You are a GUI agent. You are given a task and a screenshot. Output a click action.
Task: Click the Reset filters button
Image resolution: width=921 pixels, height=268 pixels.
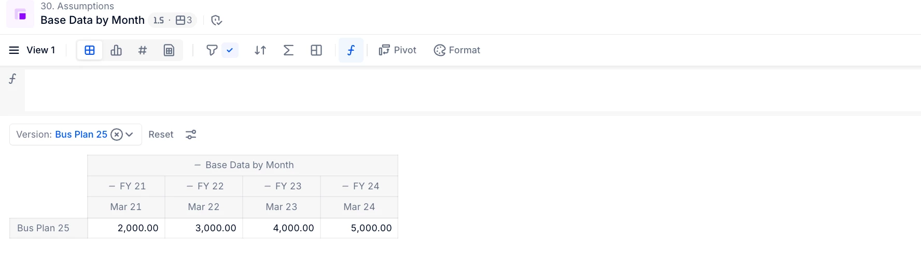tap(161, 135)
